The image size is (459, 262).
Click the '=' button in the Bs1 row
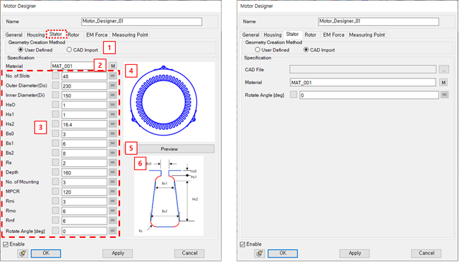tap(113, 143)
